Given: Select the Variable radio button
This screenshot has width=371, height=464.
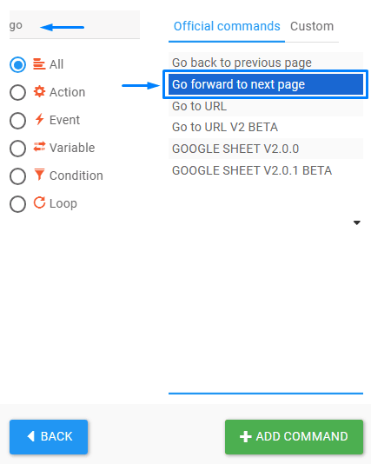Looking at the screenshot, I should tap(17, 149).
